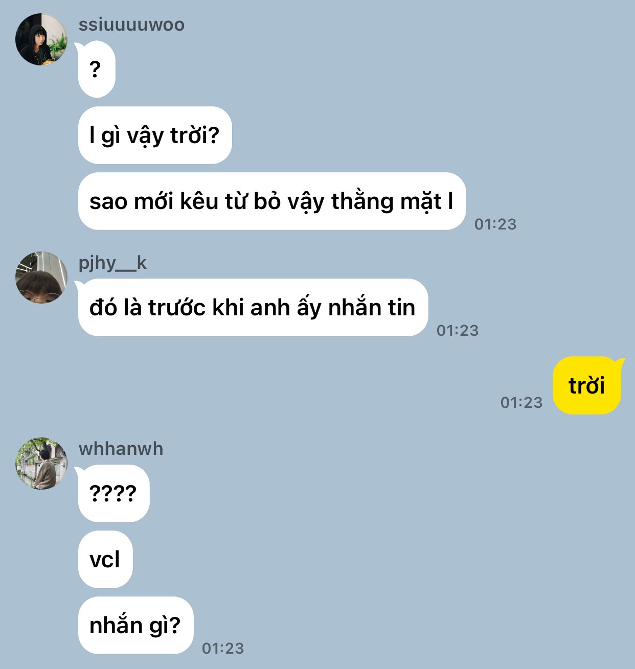Select the '????' message bubble
The height and width of the screenshot is (669, 635).
click(x=114, y=494)
